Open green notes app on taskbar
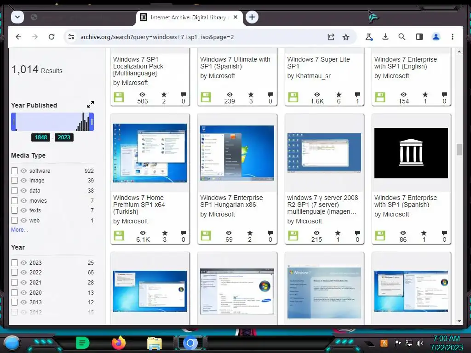This screenshot has width=471, height=353. (83, 343)
